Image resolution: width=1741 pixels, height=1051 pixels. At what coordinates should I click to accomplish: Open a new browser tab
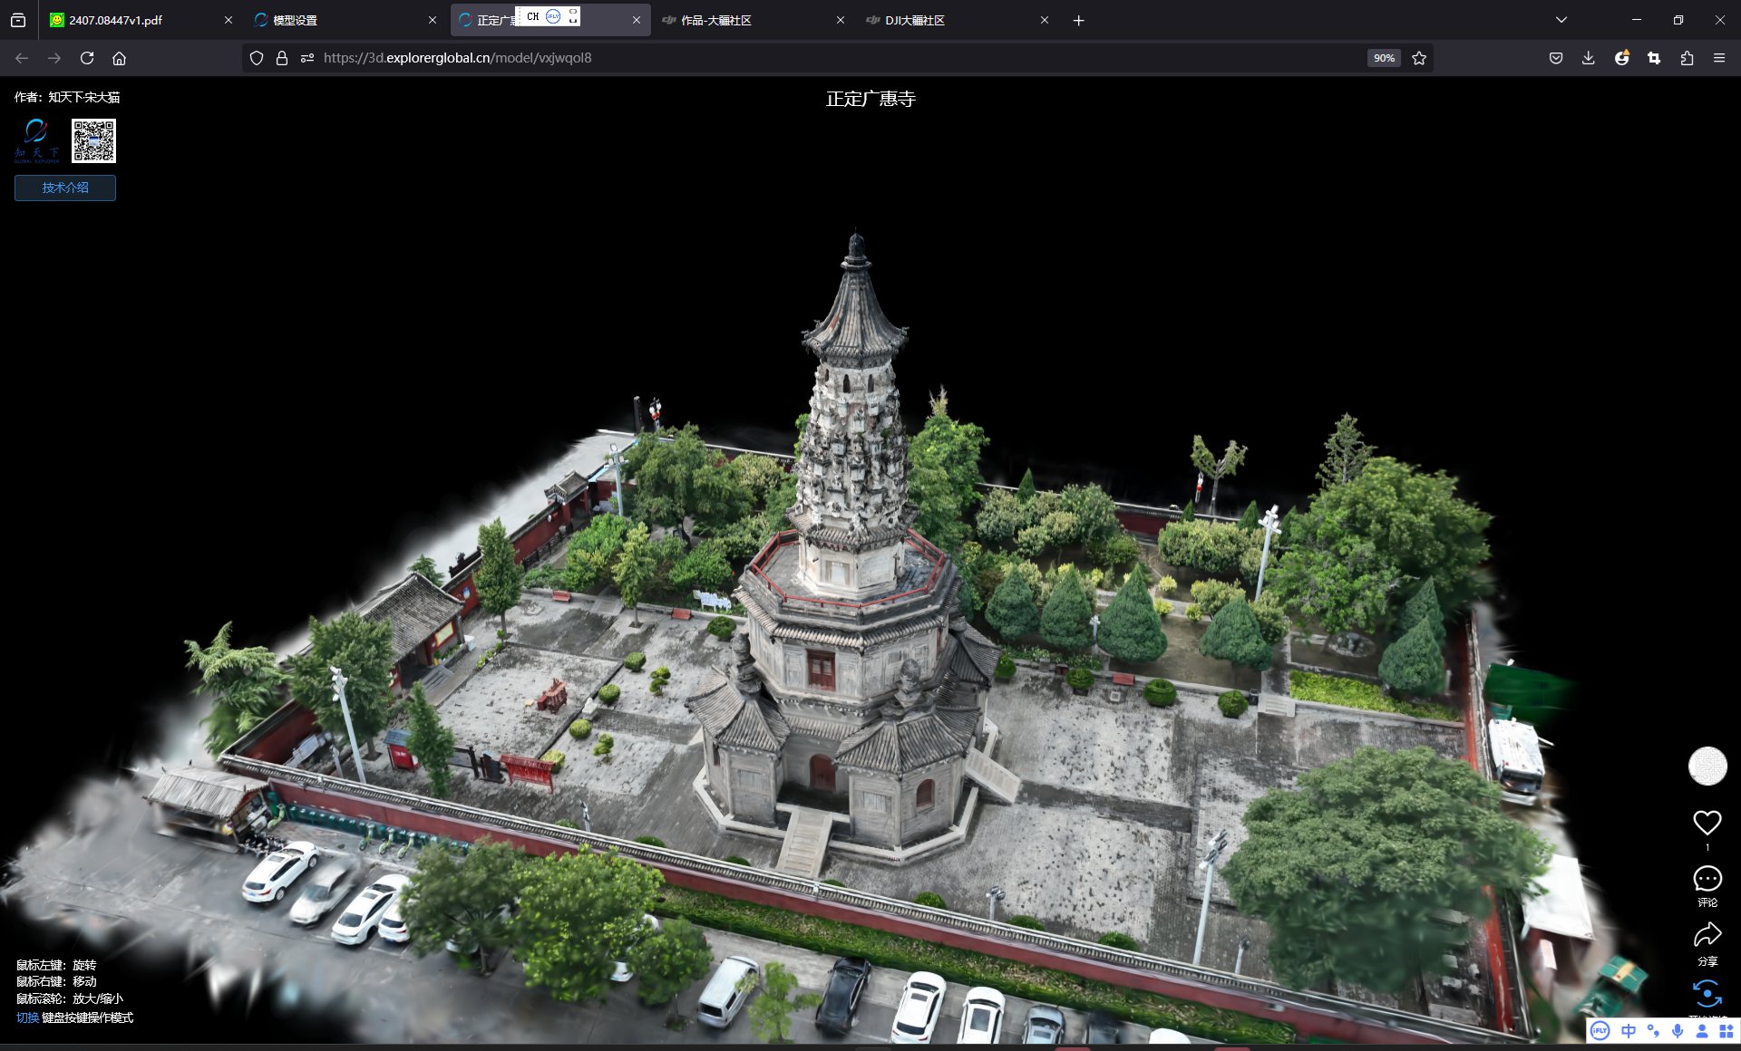1079,20
